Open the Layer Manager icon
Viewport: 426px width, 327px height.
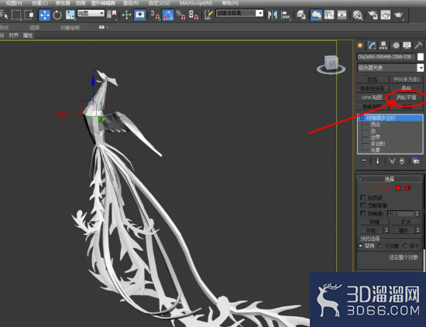pyautogui.click(x=301, y=15)
